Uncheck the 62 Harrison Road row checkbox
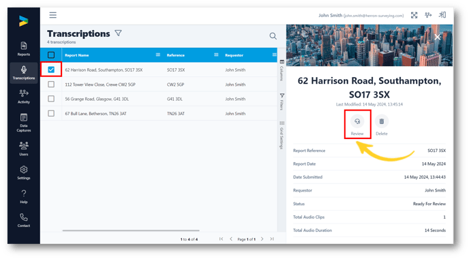 (51, 70)
